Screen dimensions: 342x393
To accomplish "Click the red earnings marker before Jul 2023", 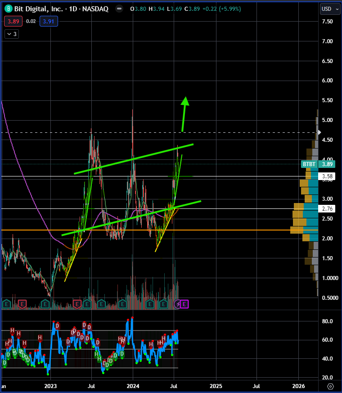I will pyautogui.click(x=77, y=304).
